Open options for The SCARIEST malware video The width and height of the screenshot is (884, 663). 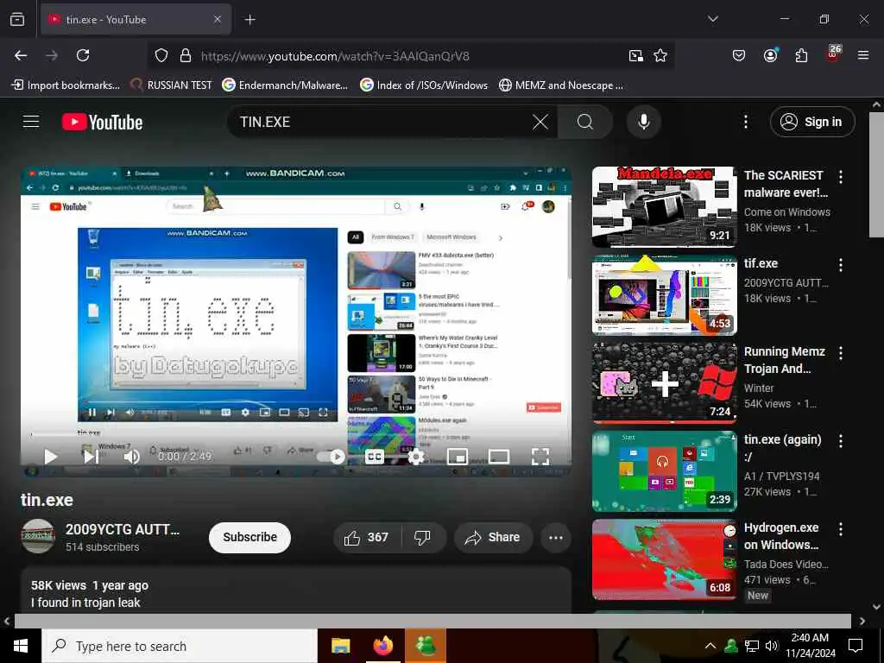[x=841, y=177]
